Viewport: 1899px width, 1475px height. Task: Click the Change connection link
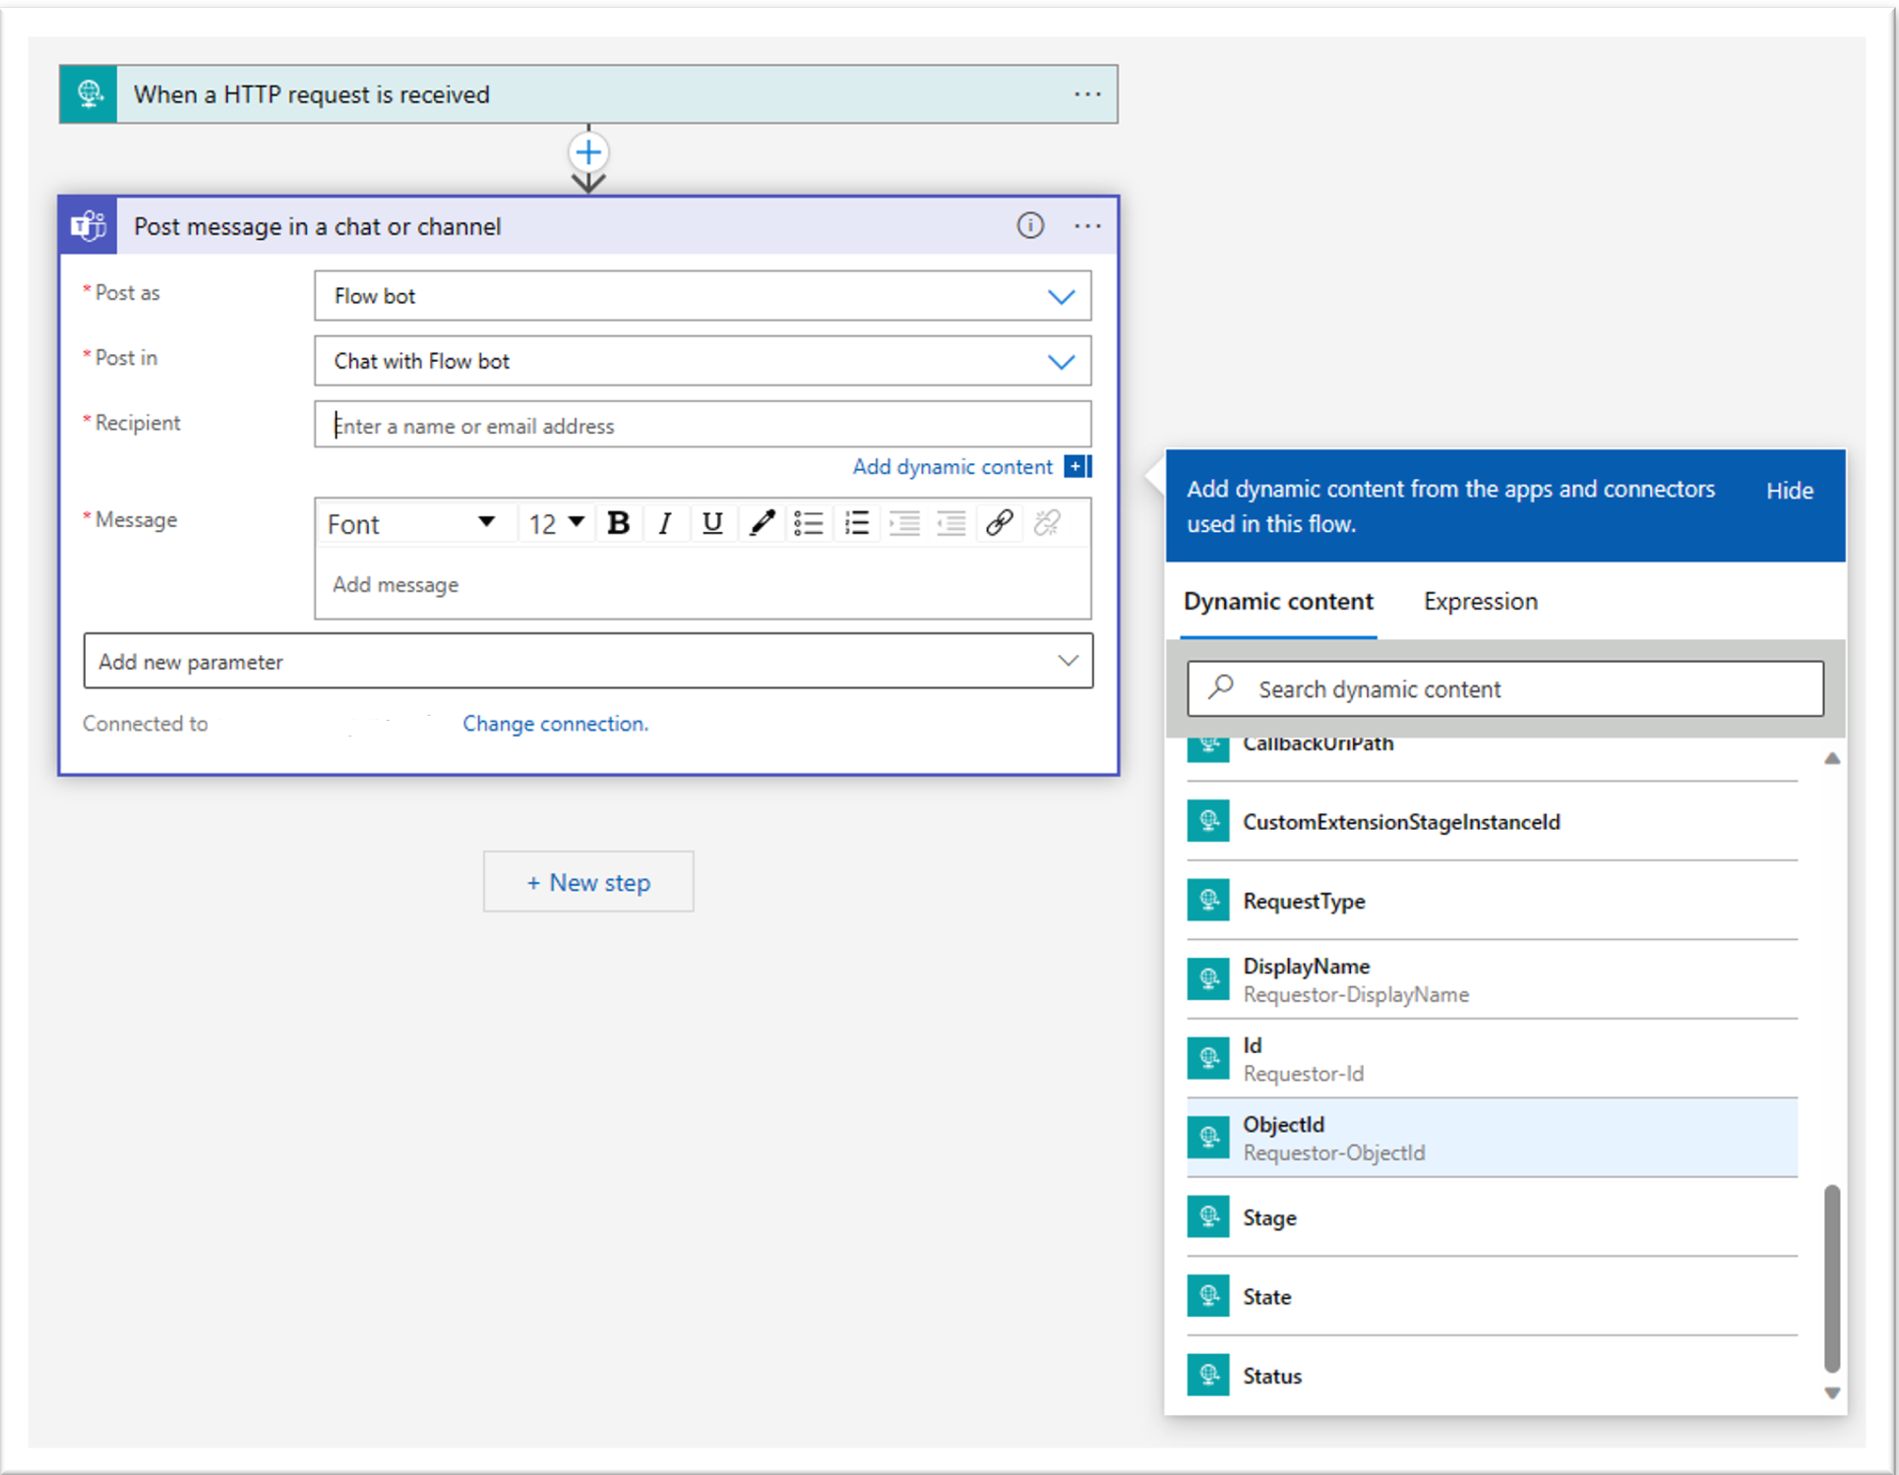click(x=555, y=724)
